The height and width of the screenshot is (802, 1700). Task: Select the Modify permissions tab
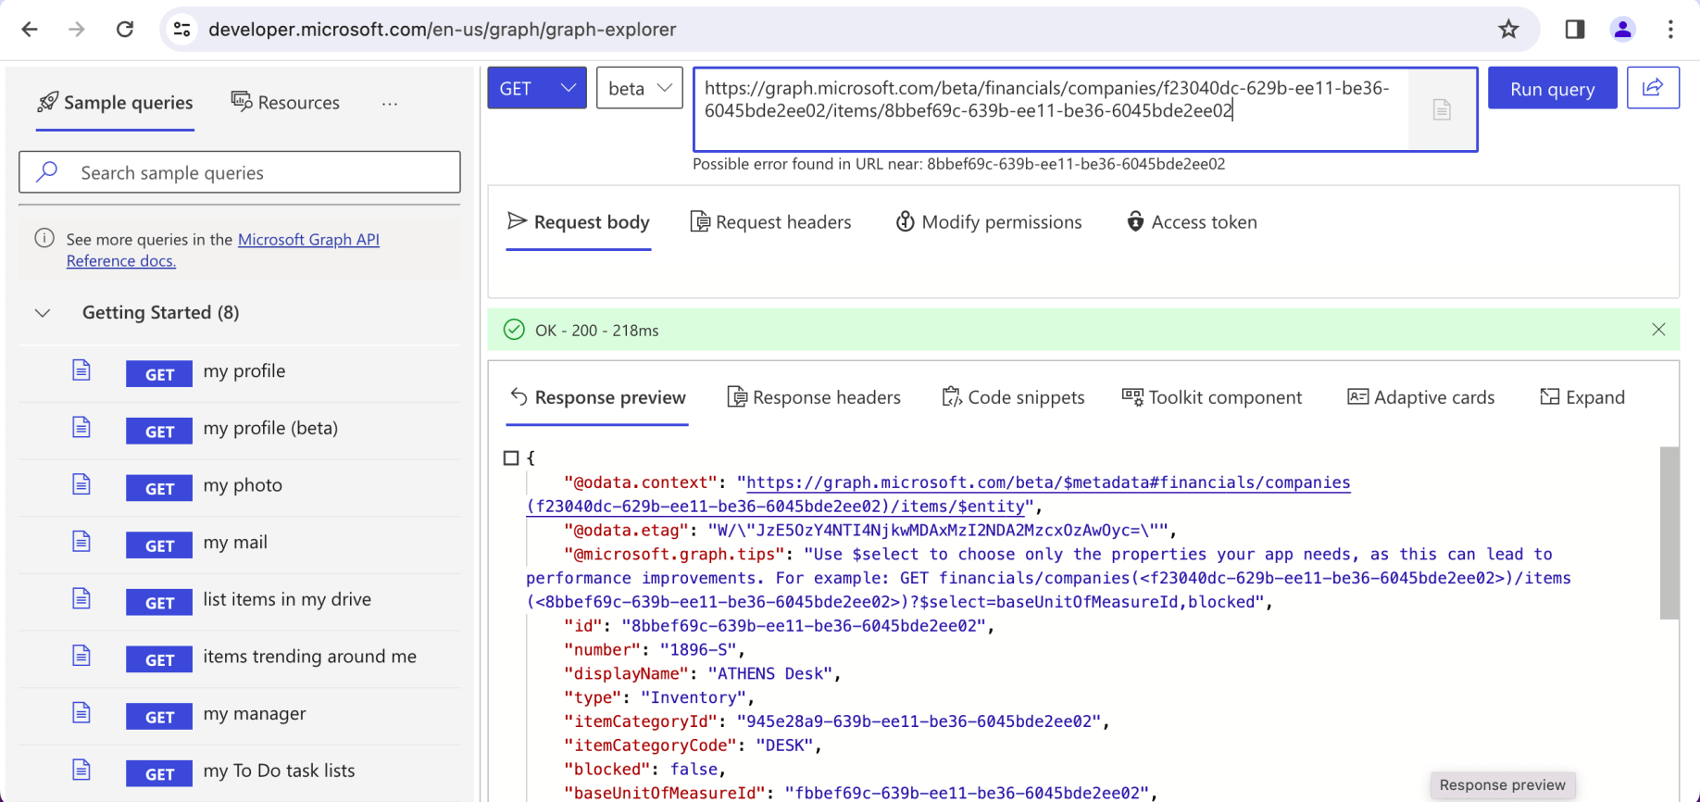click(989, 222)
